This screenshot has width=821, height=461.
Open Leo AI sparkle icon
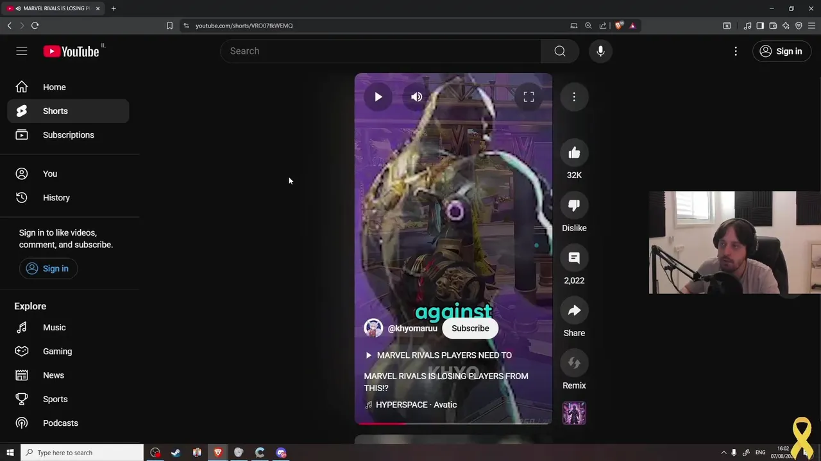coord(786,26)
